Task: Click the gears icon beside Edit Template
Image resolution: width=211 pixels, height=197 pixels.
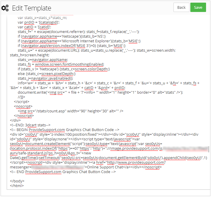Action: (5, 8)
